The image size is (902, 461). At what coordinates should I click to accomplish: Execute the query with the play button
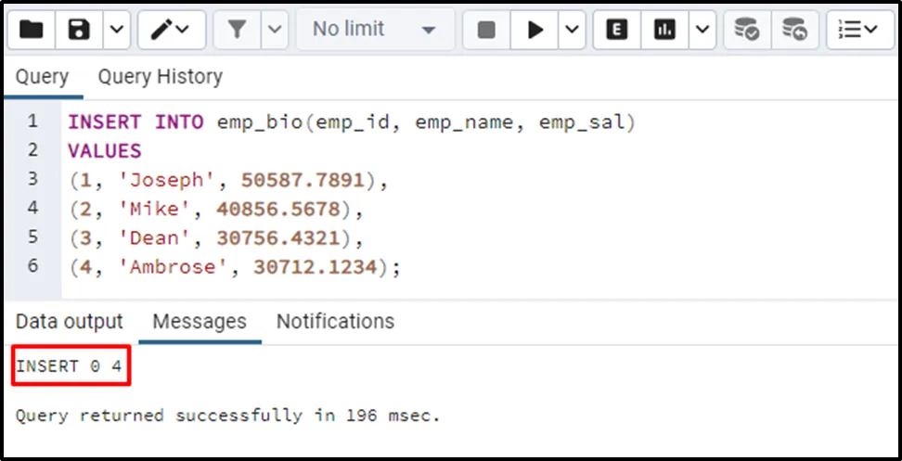[x=535, y=30]
